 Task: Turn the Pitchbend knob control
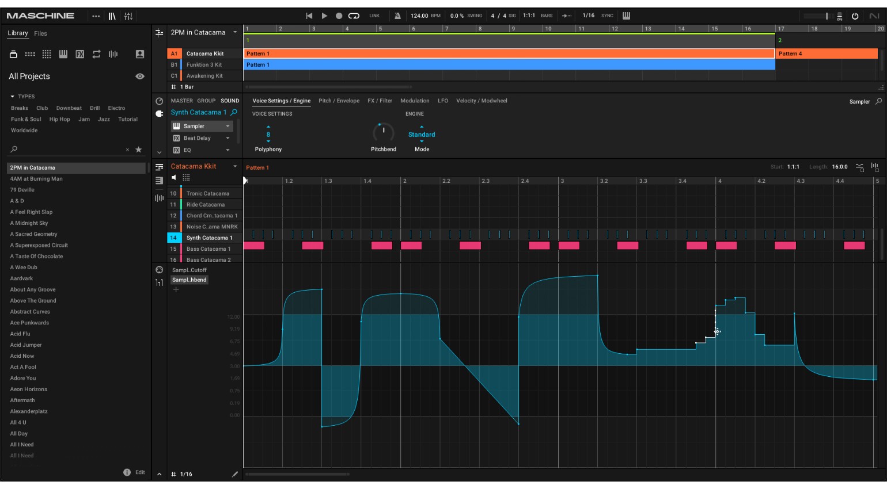click(383, 132)
